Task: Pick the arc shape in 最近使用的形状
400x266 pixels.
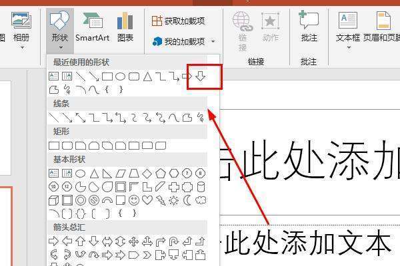Action: point(81,90)
